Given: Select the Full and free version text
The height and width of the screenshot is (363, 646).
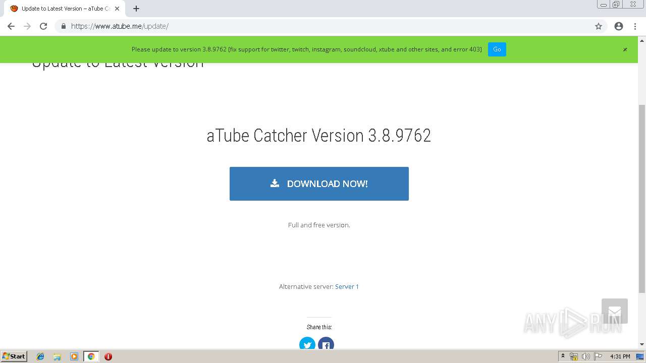Looking at the screenshot, I should (319, 225).
